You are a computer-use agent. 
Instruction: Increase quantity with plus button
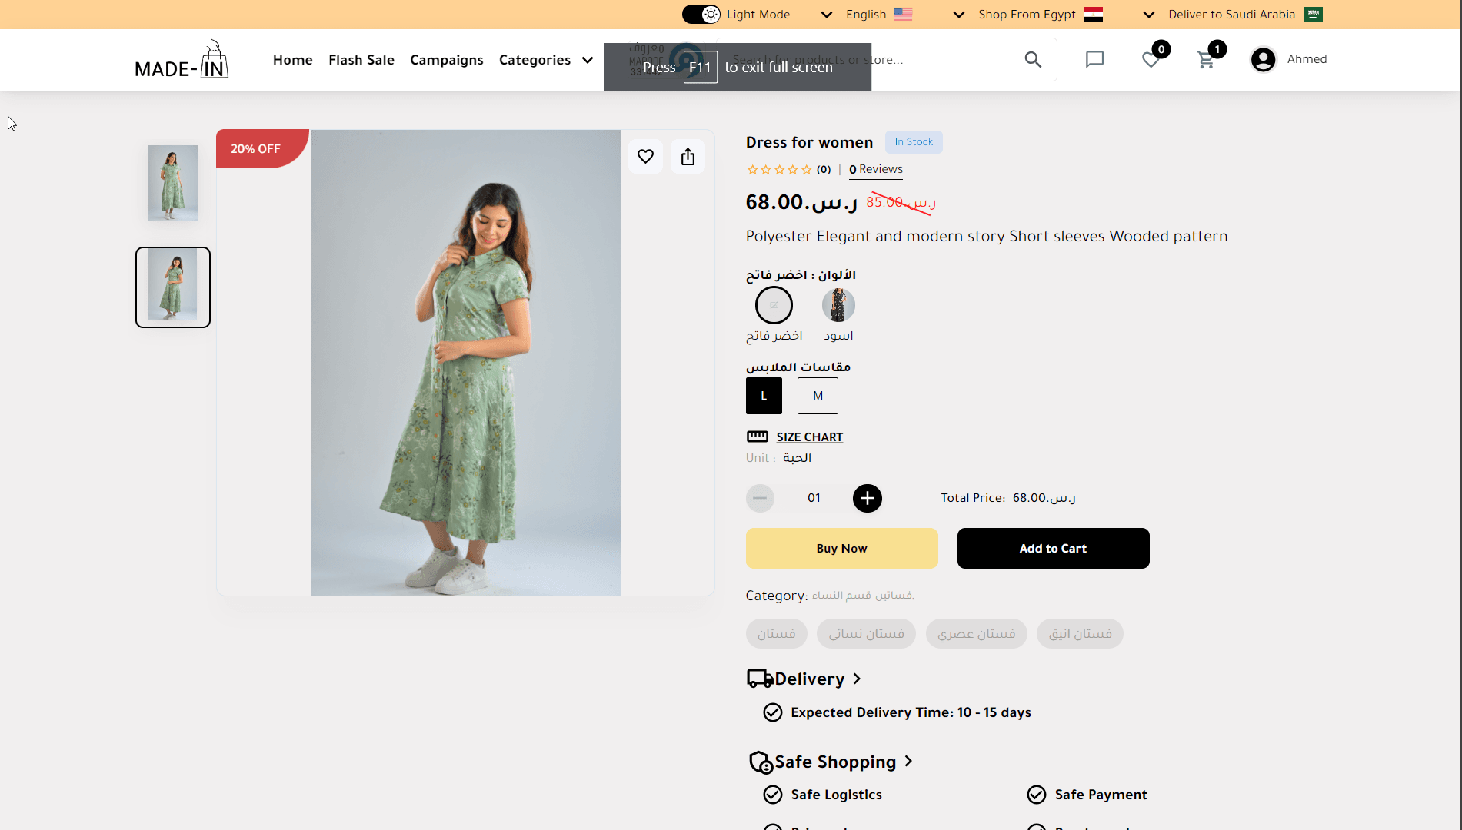click(867, 498)
